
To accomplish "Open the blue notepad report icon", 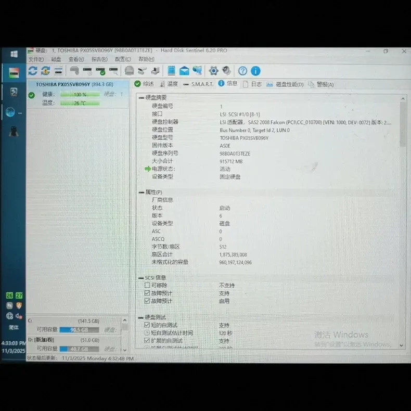I will click(172, 71).
